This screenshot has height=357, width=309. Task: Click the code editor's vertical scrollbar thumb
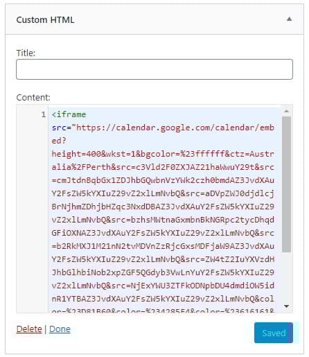(x=286, y=184)
